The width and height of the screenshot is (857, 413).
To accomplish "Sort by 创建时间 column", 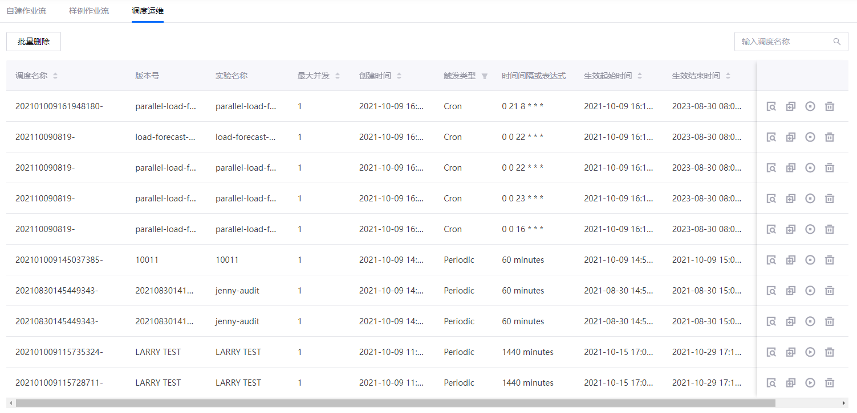I will click(399, 76).
